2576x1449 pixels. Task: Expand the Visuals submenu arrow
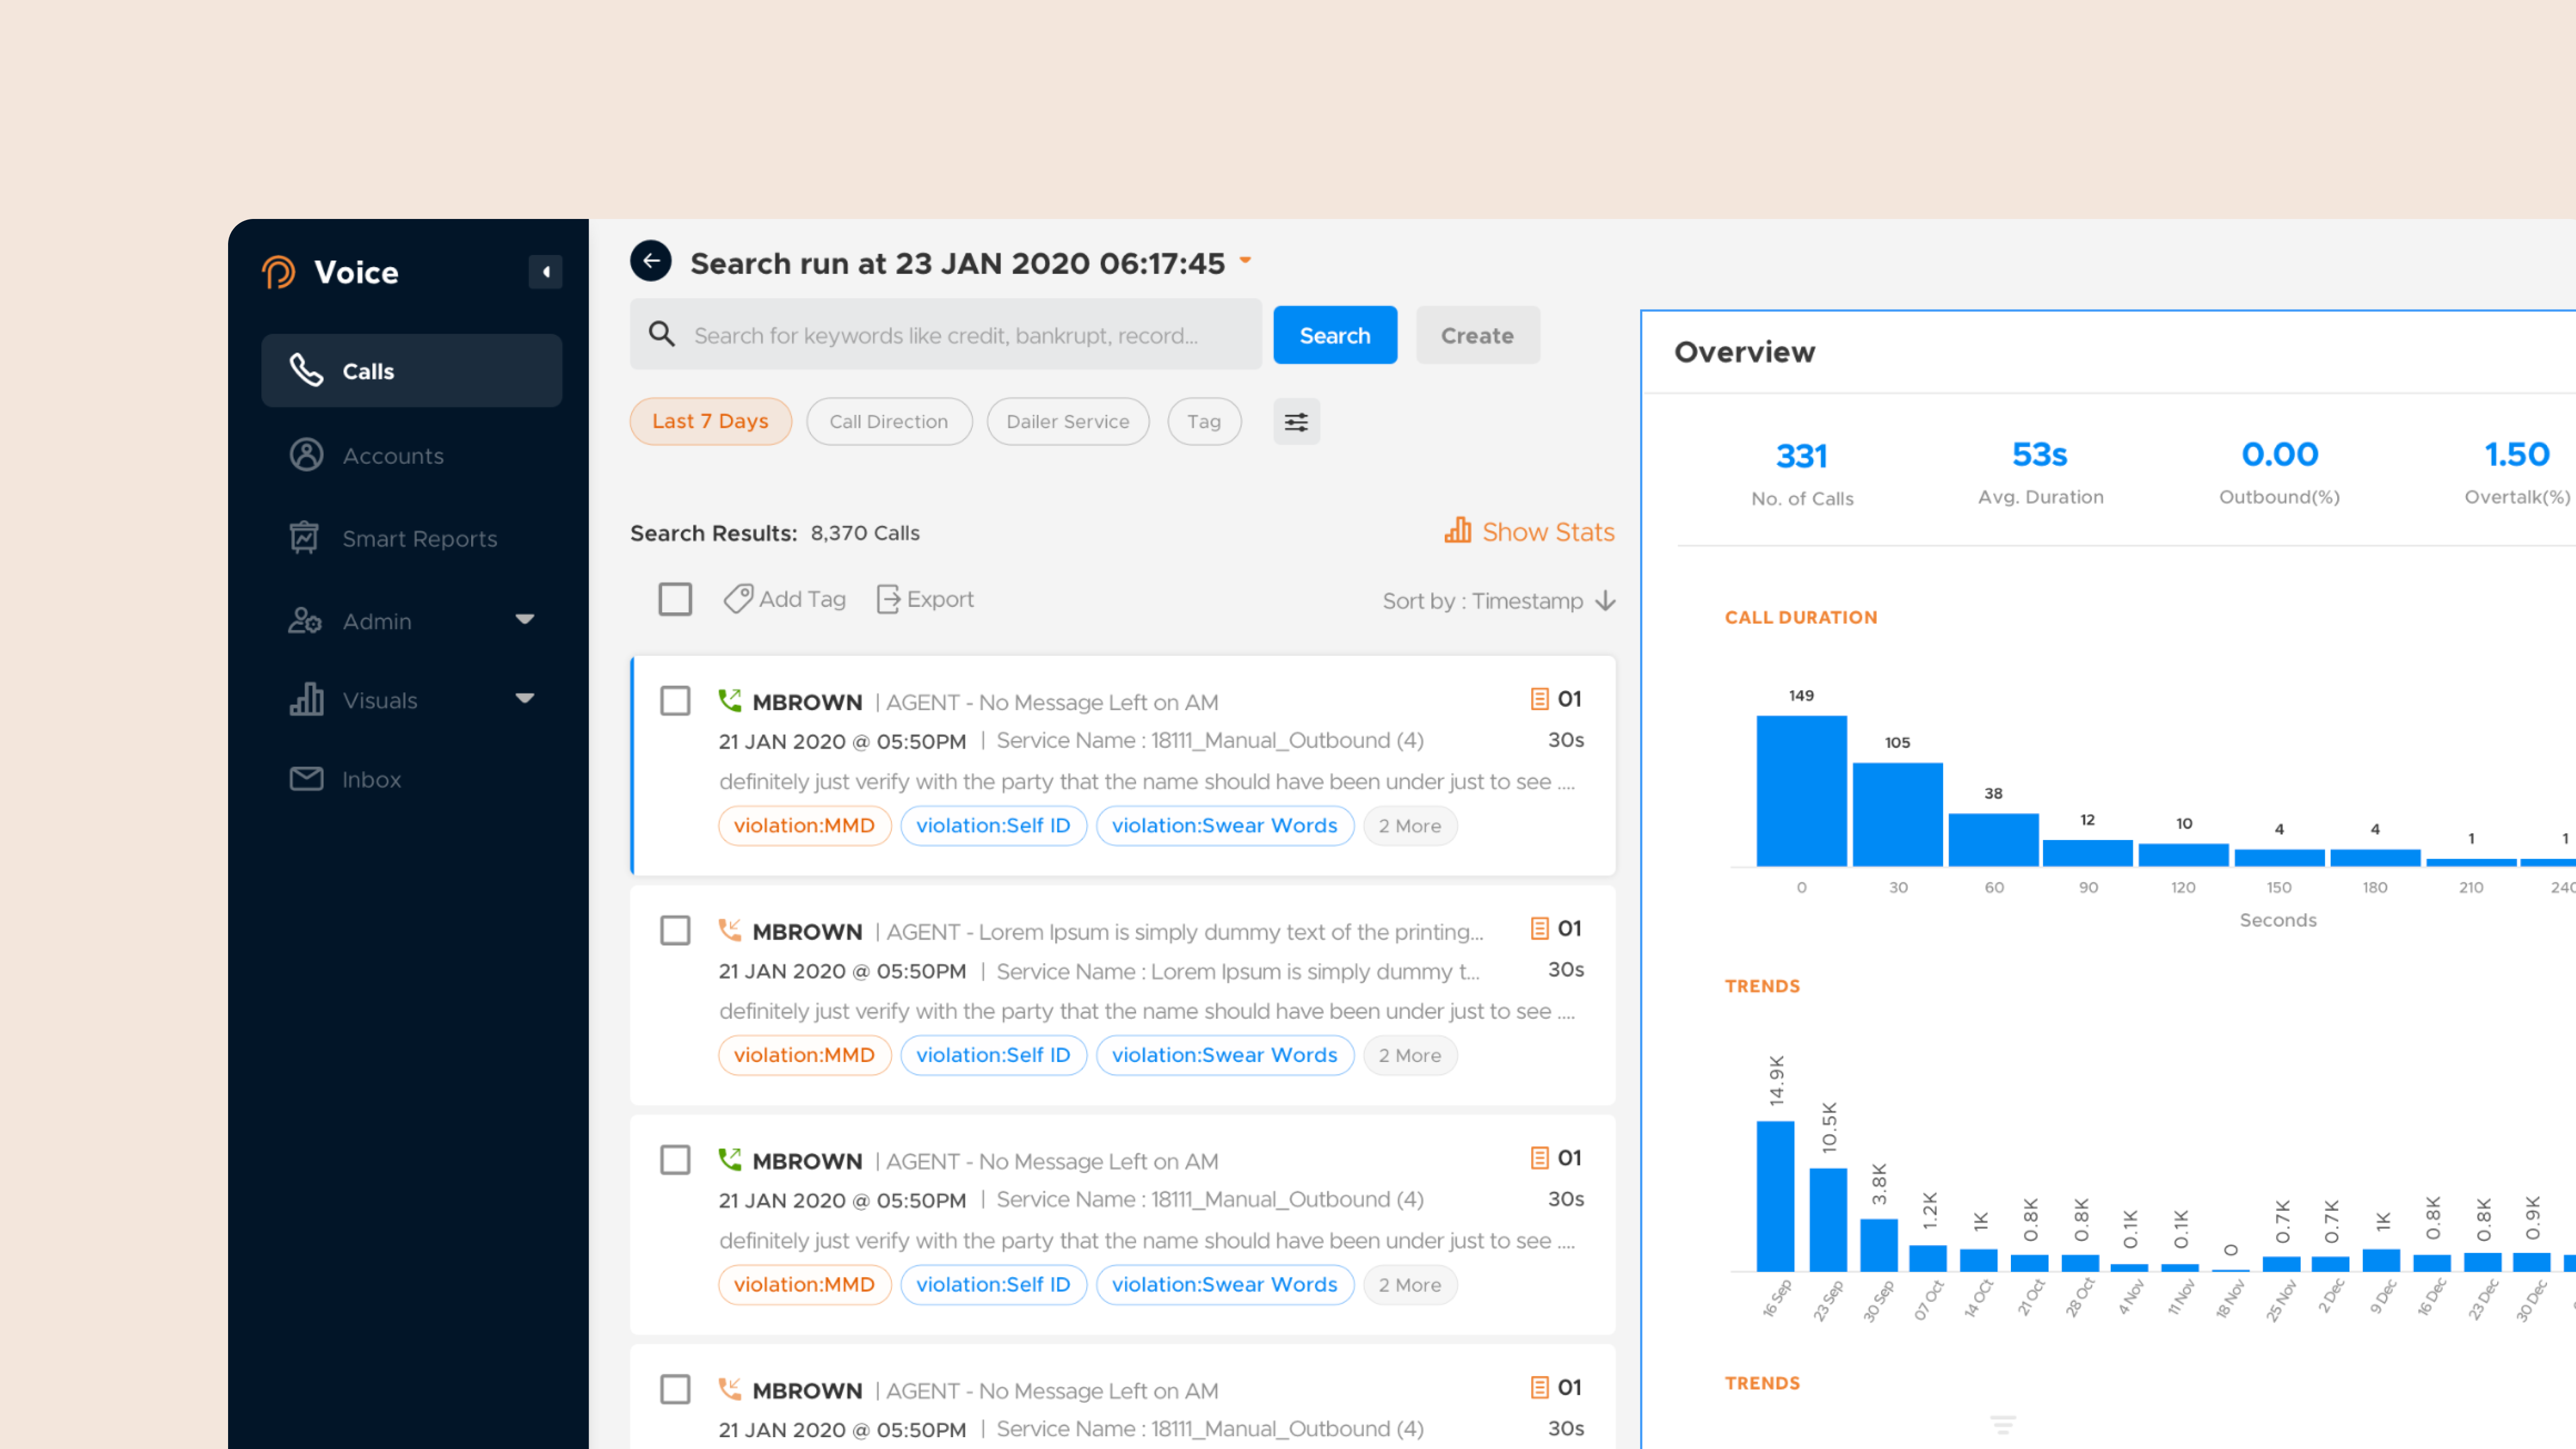coord(524,699)
